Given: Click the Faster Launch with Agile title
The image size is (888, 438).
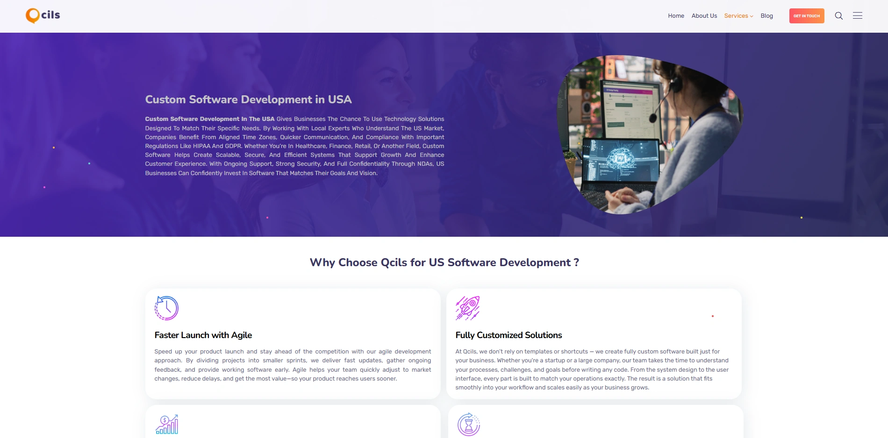Looking at the screenshot, I should tap(203, 335).
